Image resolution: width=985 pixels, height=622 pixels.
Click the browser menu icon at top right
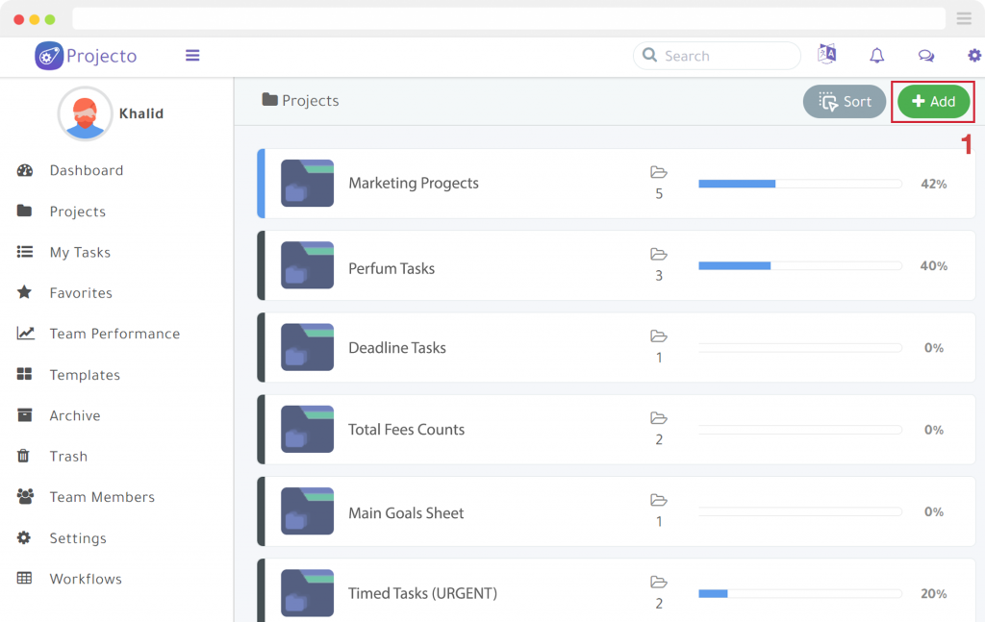pos(964,19)
